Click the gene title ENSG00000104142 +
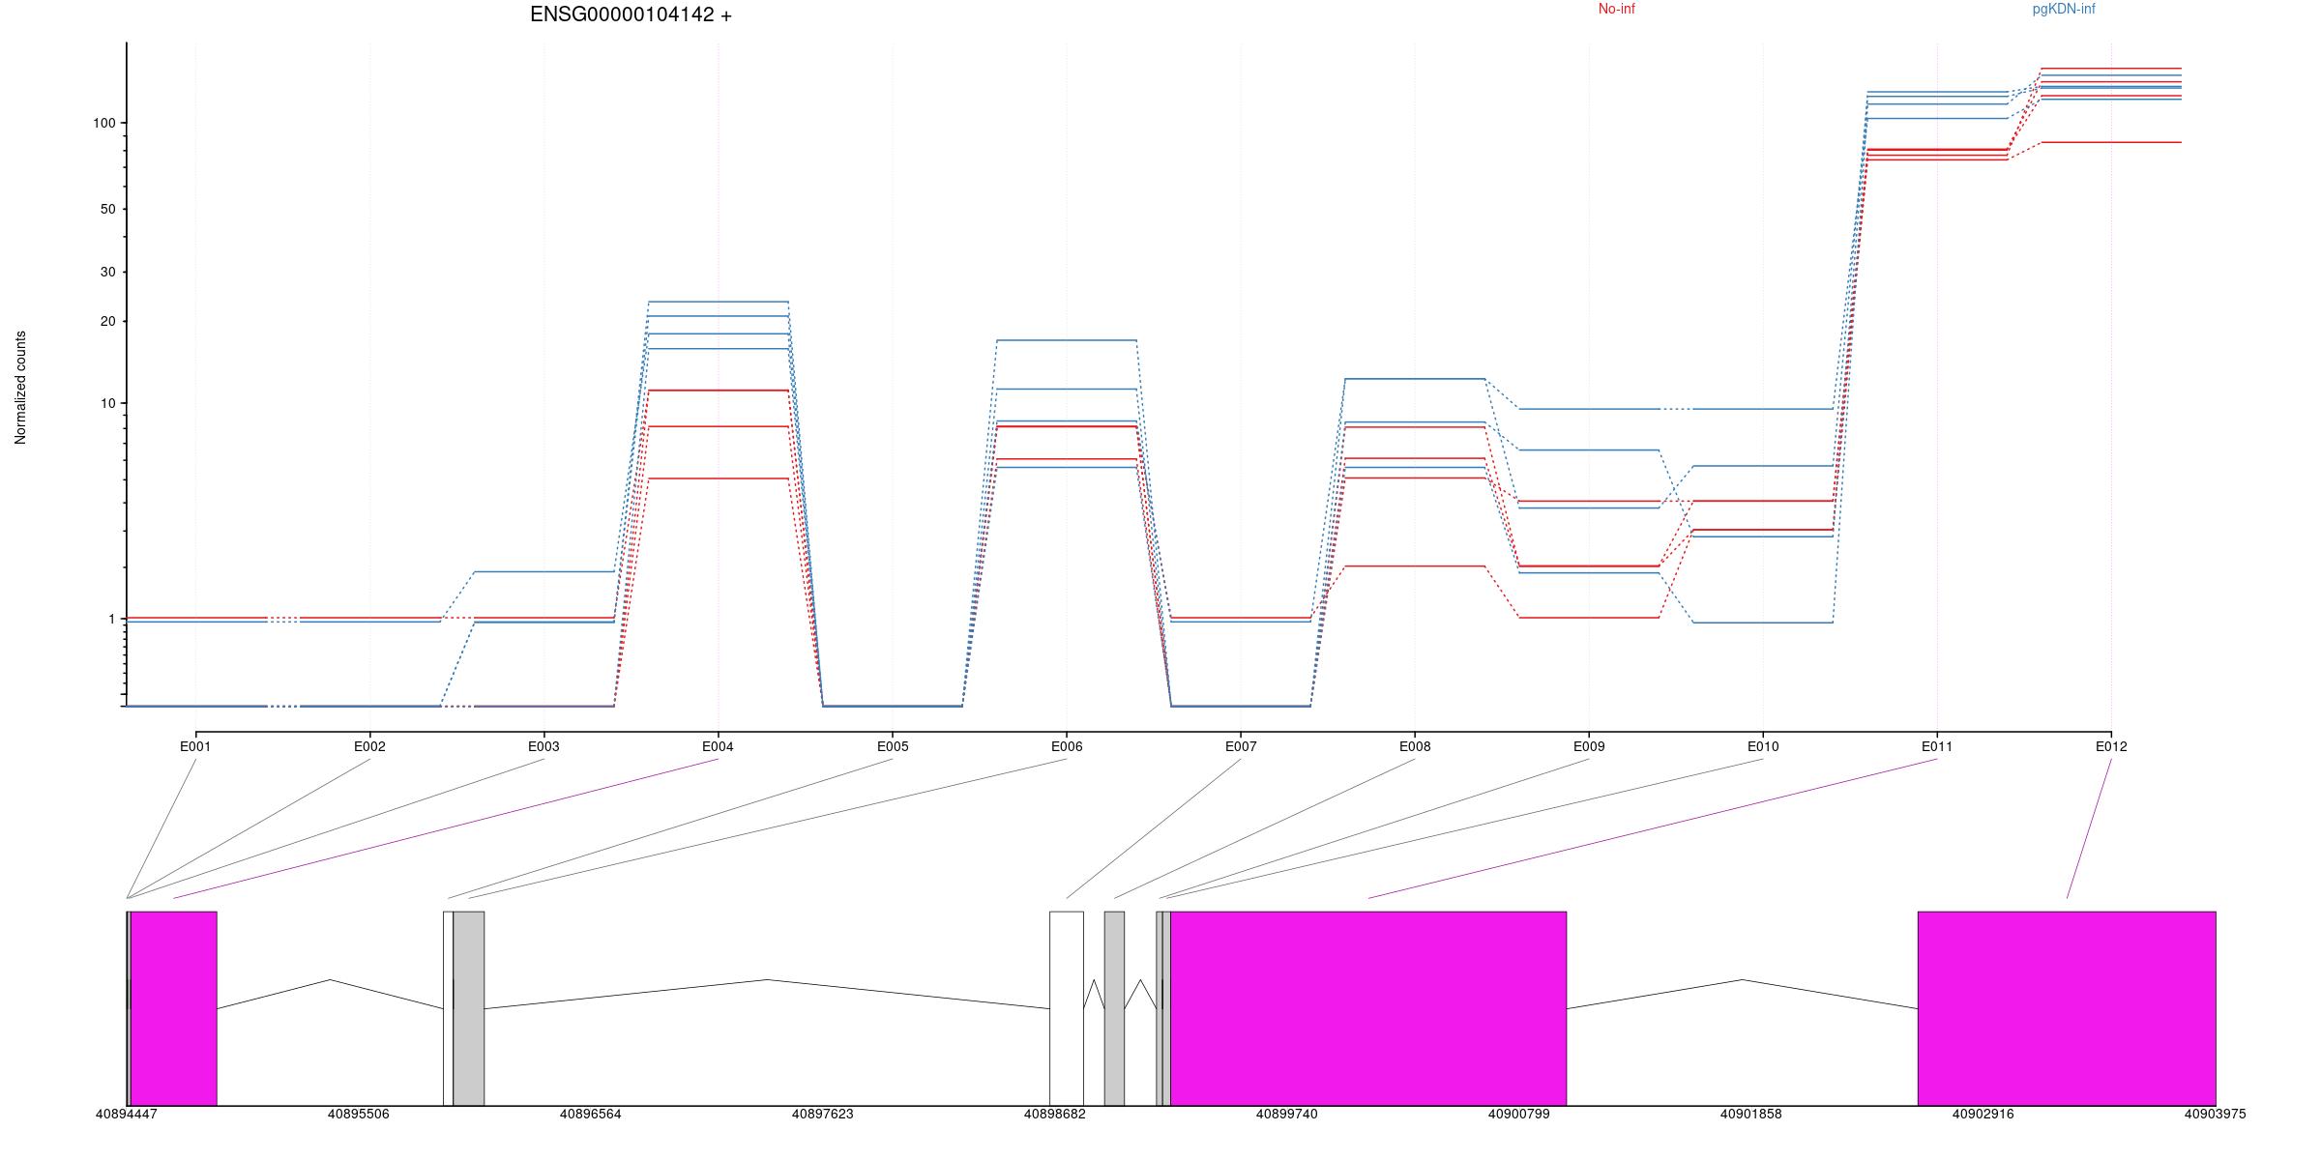Image resolution: width=2321 pixels, height=1160 pixels. pyautogui.click(x=631, y=14)
